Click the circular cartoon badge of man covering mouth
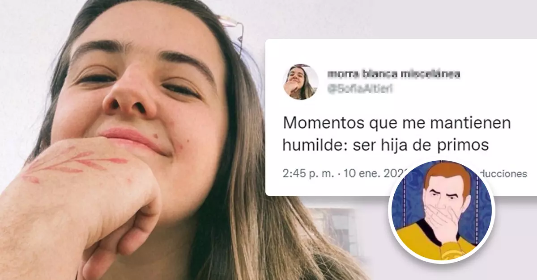The image size is (537, 280). tap(441, 210)
